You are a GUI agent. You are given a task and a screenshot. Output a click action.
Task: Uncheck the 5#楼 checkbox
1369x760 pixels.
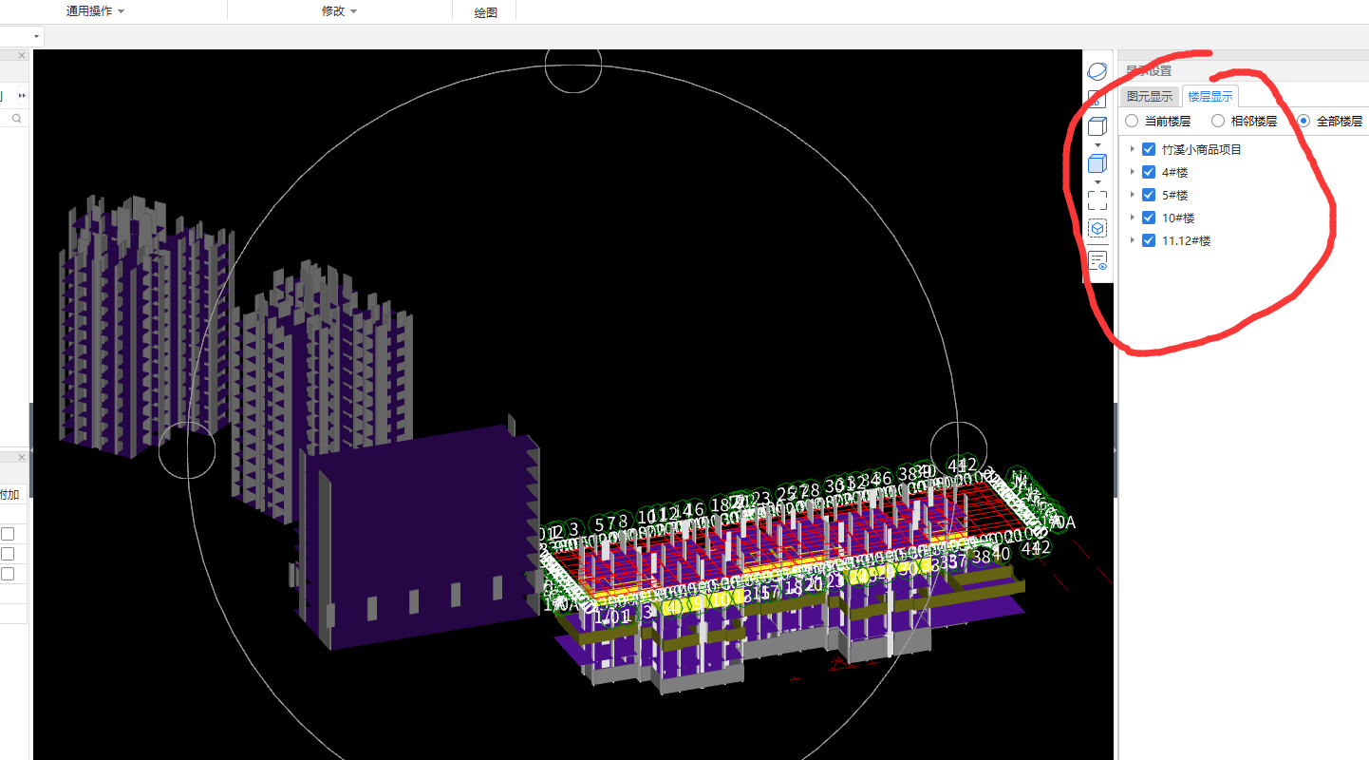(x=1149, y=195)
